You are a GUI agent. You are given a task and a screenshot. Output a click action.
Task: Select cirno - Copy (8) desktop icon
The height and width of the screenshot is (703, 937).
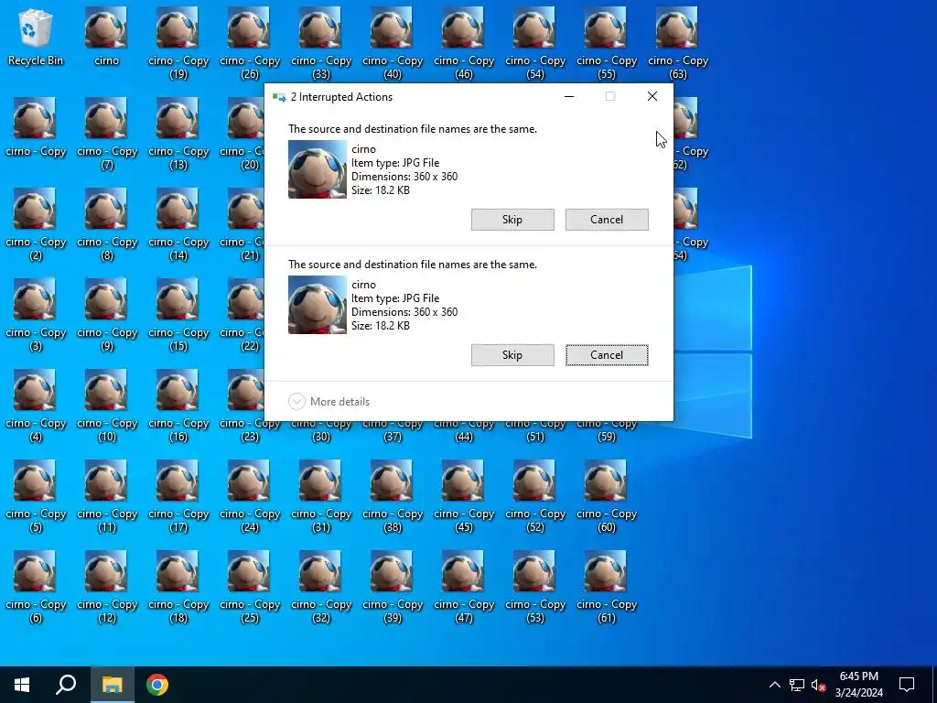(107, 225)
